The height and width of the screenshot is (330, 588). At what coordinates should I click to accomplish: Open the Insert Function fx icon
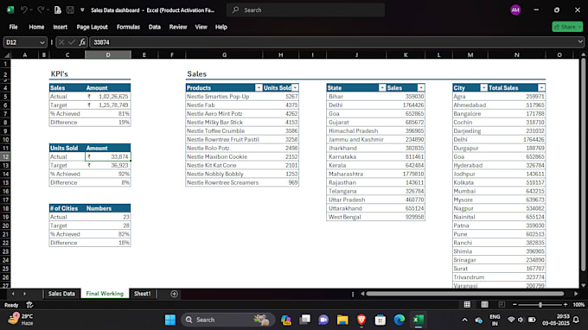click(82, 42)
